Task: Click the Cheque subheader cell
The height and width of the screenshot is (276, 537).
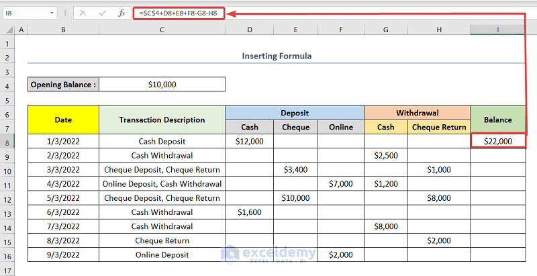Action: point(295,127)
